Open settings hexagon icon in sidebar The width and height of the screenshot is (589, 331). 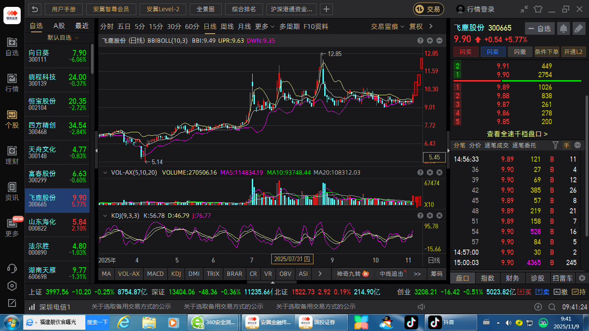click(12, 286)
